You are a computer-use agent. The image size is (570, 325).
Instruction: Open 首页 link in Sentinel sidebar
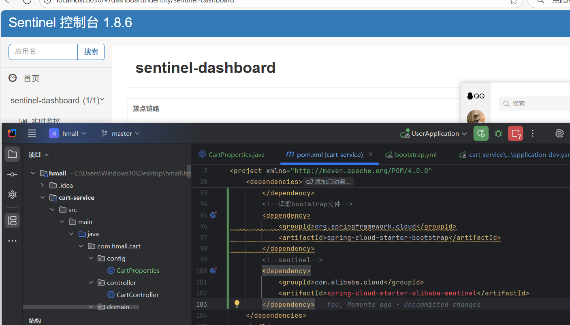(x=31, y=78)
